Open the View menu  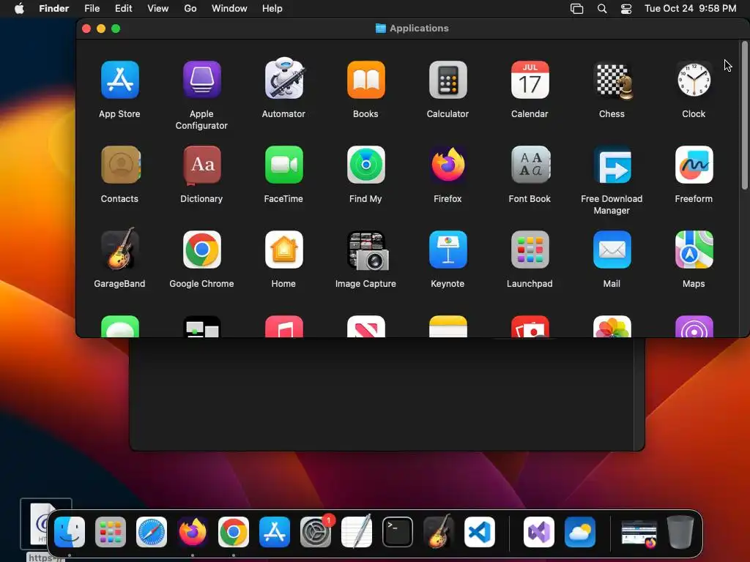(158, 8)
